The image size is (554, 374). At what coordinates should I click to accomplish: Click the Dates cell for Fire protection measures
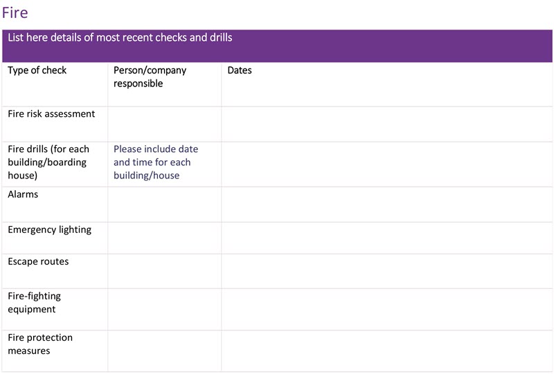coord(386,350)
